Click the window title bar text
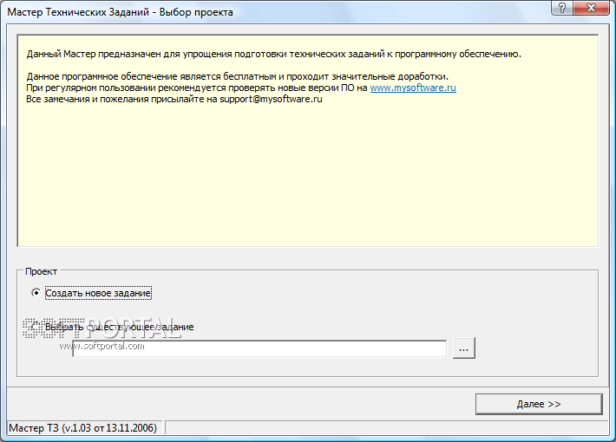 pos(120,13)
